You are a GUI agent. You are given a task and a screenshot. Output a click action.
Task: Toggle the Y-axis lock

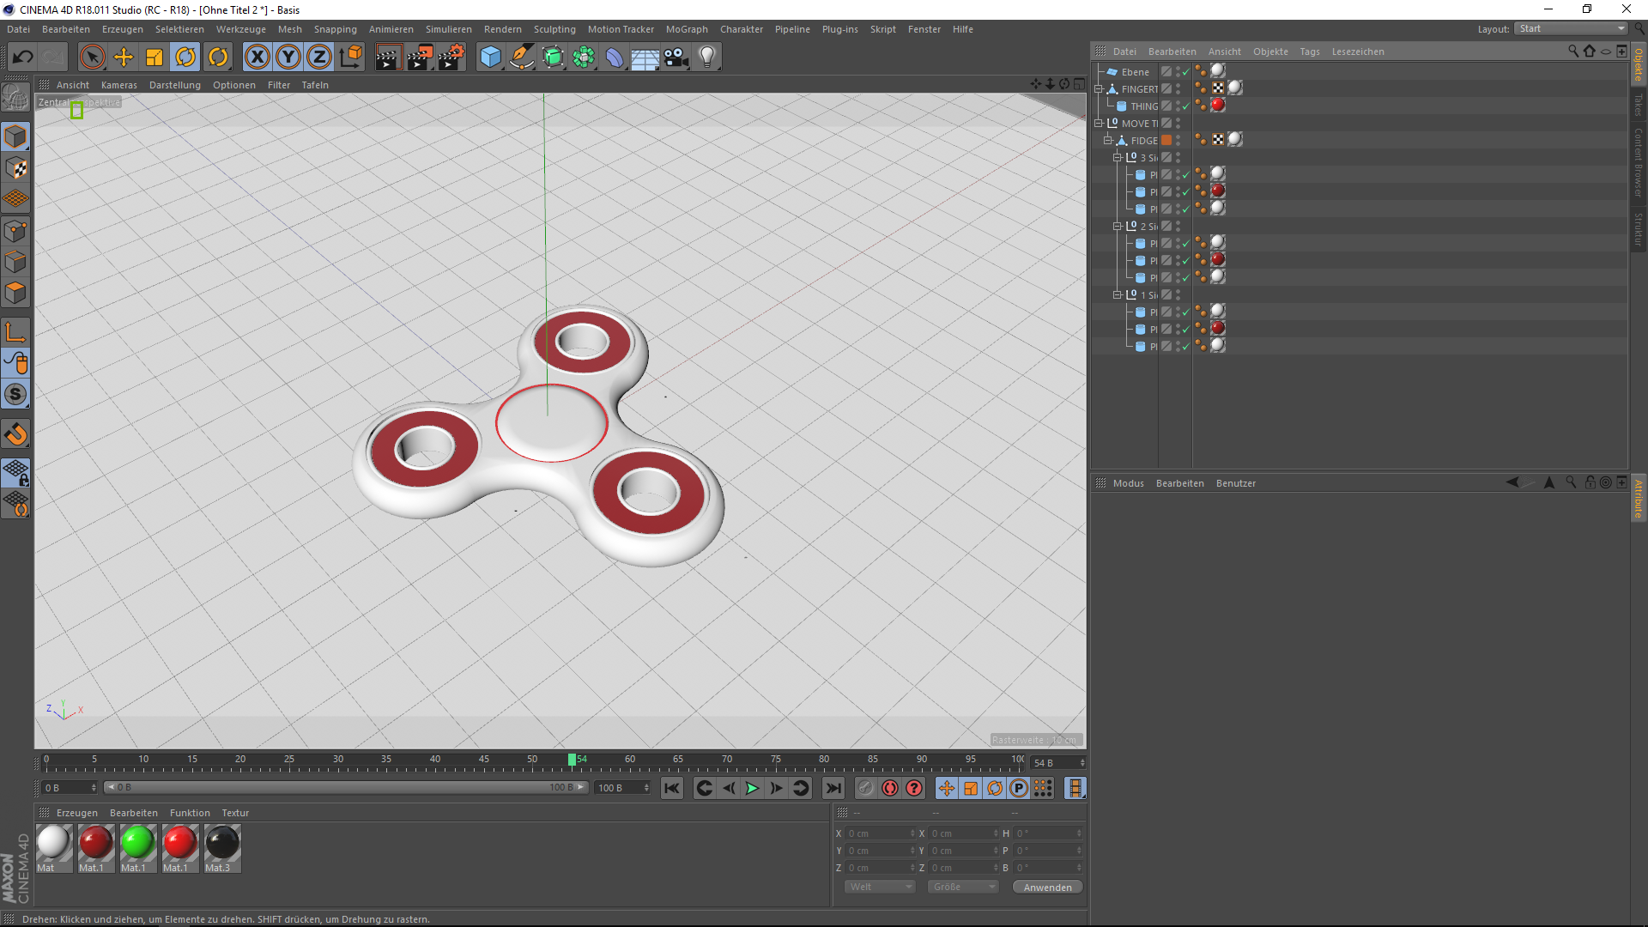tap(288, 57)
